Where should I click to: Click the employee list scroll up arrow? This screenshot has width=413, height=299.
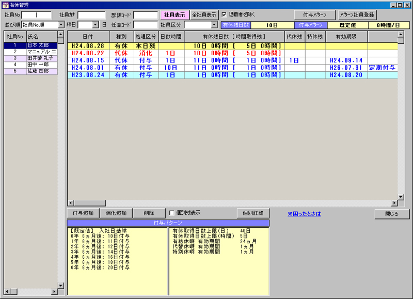(x=60, y=34)
